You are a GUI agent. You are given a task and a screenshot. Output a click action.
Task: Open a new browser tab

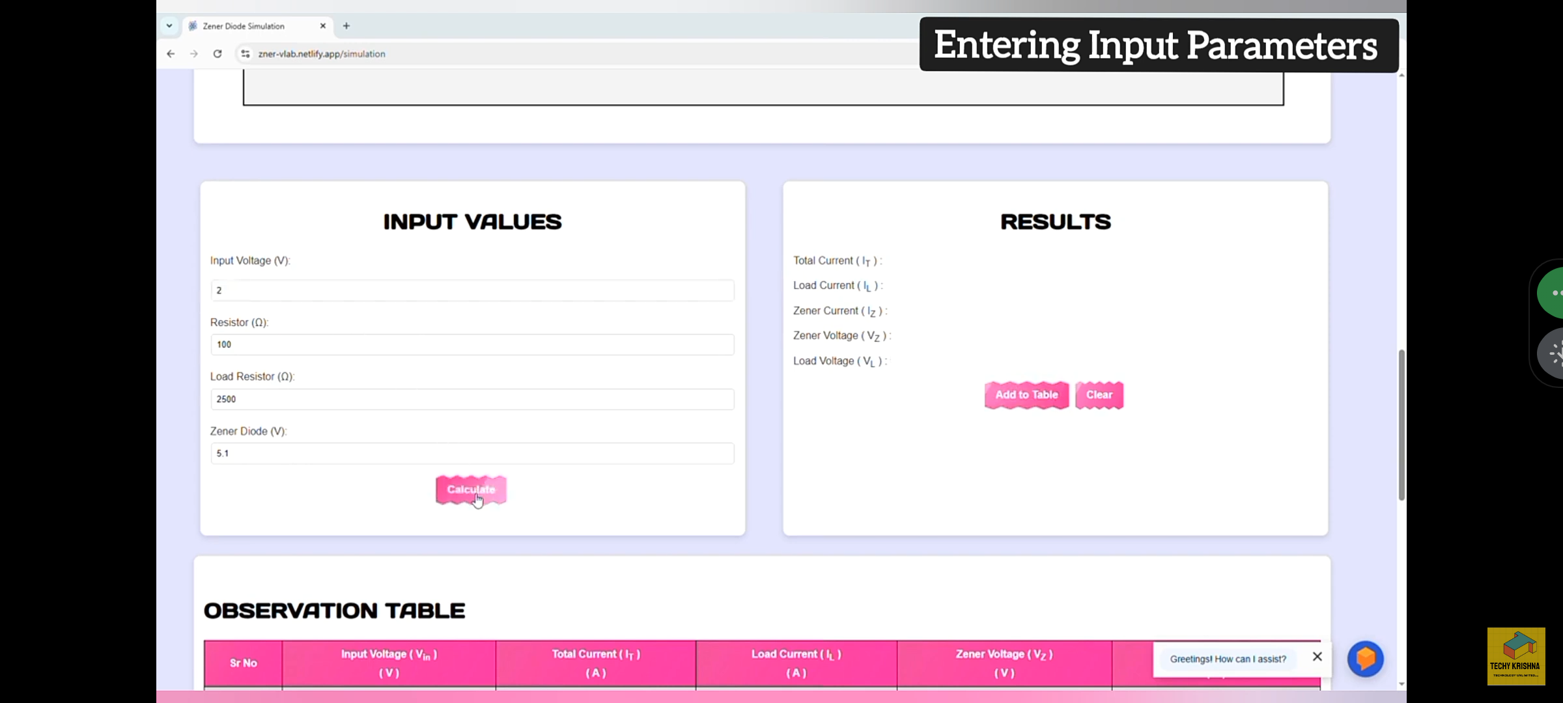click(346, 26)
